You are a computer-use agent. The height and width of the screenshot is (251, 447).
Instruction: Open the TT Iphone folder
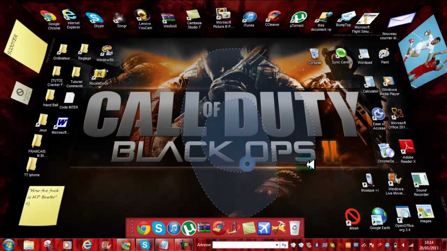click(31, 165)
